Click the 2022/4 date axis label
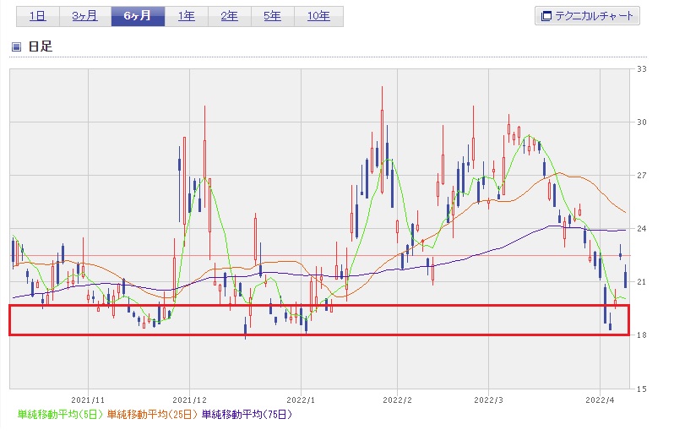Viewport: 674px width, 446px height. 599,398
